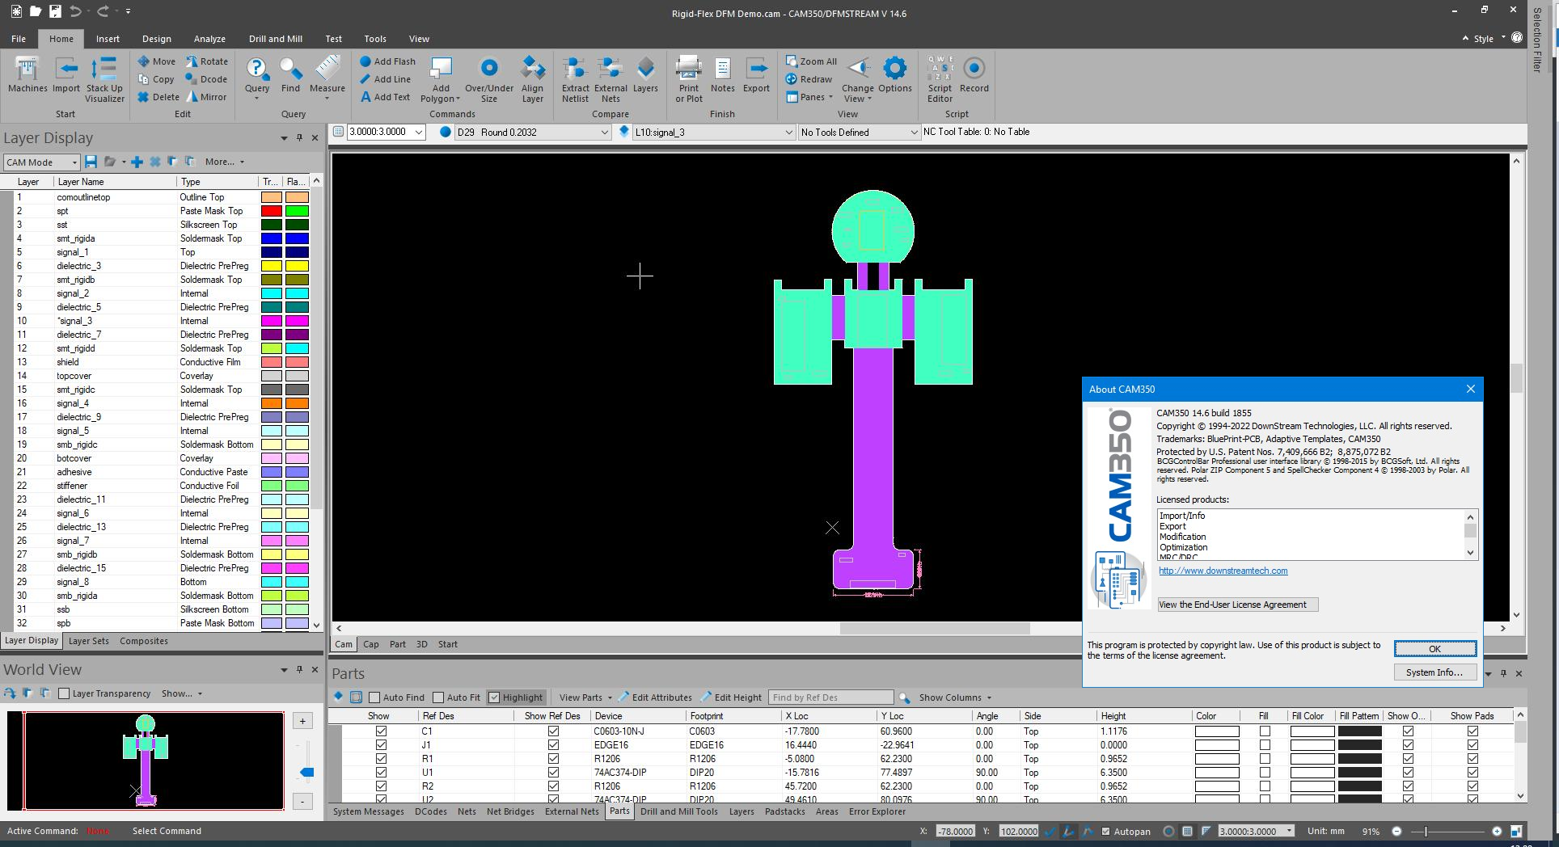Expand the Query dropdown arrow
The width and height of the screenshot is (1559, 847).
tap(257, 99)
